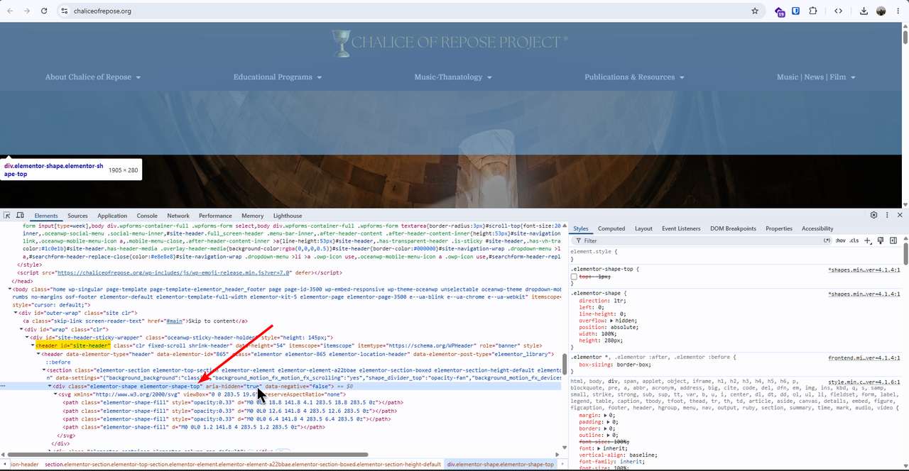The image size is (909, 471).
Task: Open the Accessibility pane
Action: (817, 228)
